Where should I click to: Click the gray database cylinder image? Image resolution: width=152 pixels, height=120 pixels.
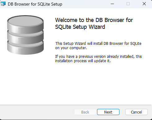(25, 35)
